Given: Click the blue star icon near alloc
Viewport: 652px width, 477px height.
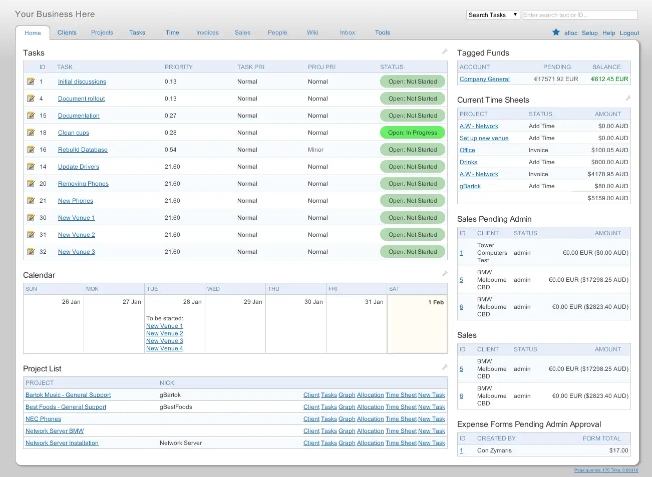Looking at the screenshot, I should point(556,33).
